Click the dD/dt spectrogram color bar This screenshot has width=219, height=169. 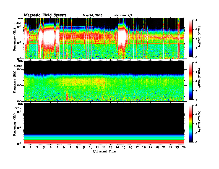click(191, 81)
